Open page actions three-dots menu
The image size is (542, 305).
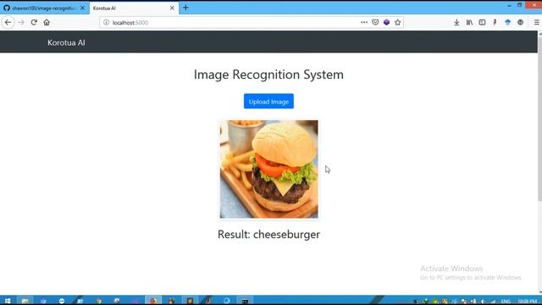364,23
